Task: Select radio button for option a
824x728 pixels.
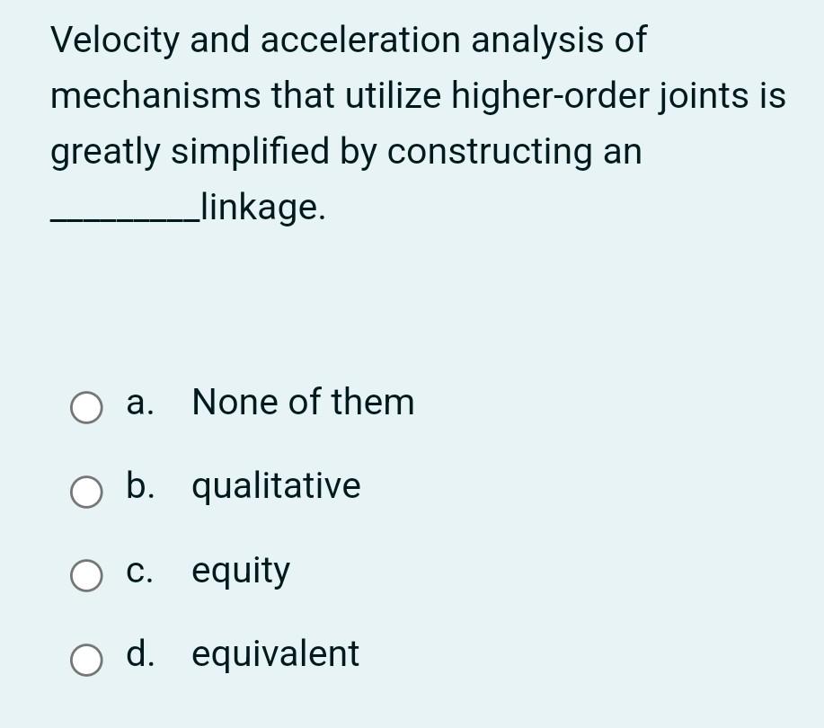Action: coord(86,407)
